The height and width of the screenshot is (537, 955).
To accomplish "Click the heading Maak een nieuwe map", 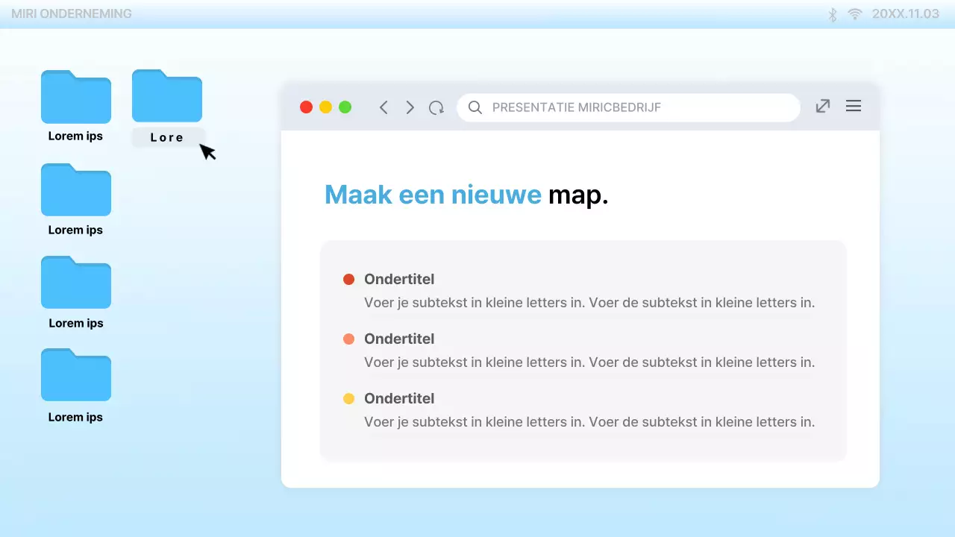I will tap(466, 195).
